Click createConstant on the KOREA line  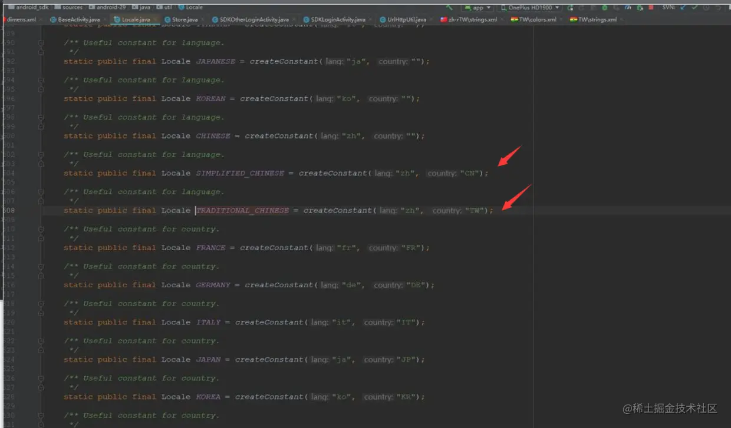269,397
